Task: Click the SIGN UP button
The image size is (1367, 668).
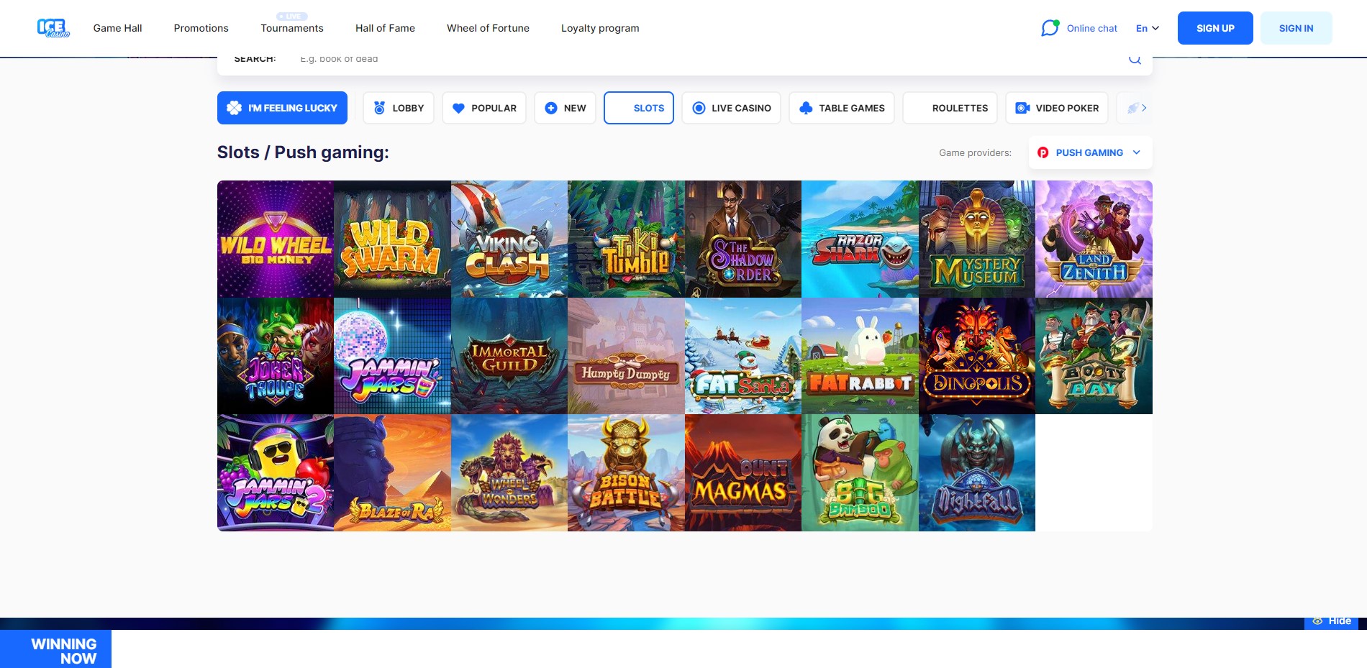Action: pos(1215,28)
